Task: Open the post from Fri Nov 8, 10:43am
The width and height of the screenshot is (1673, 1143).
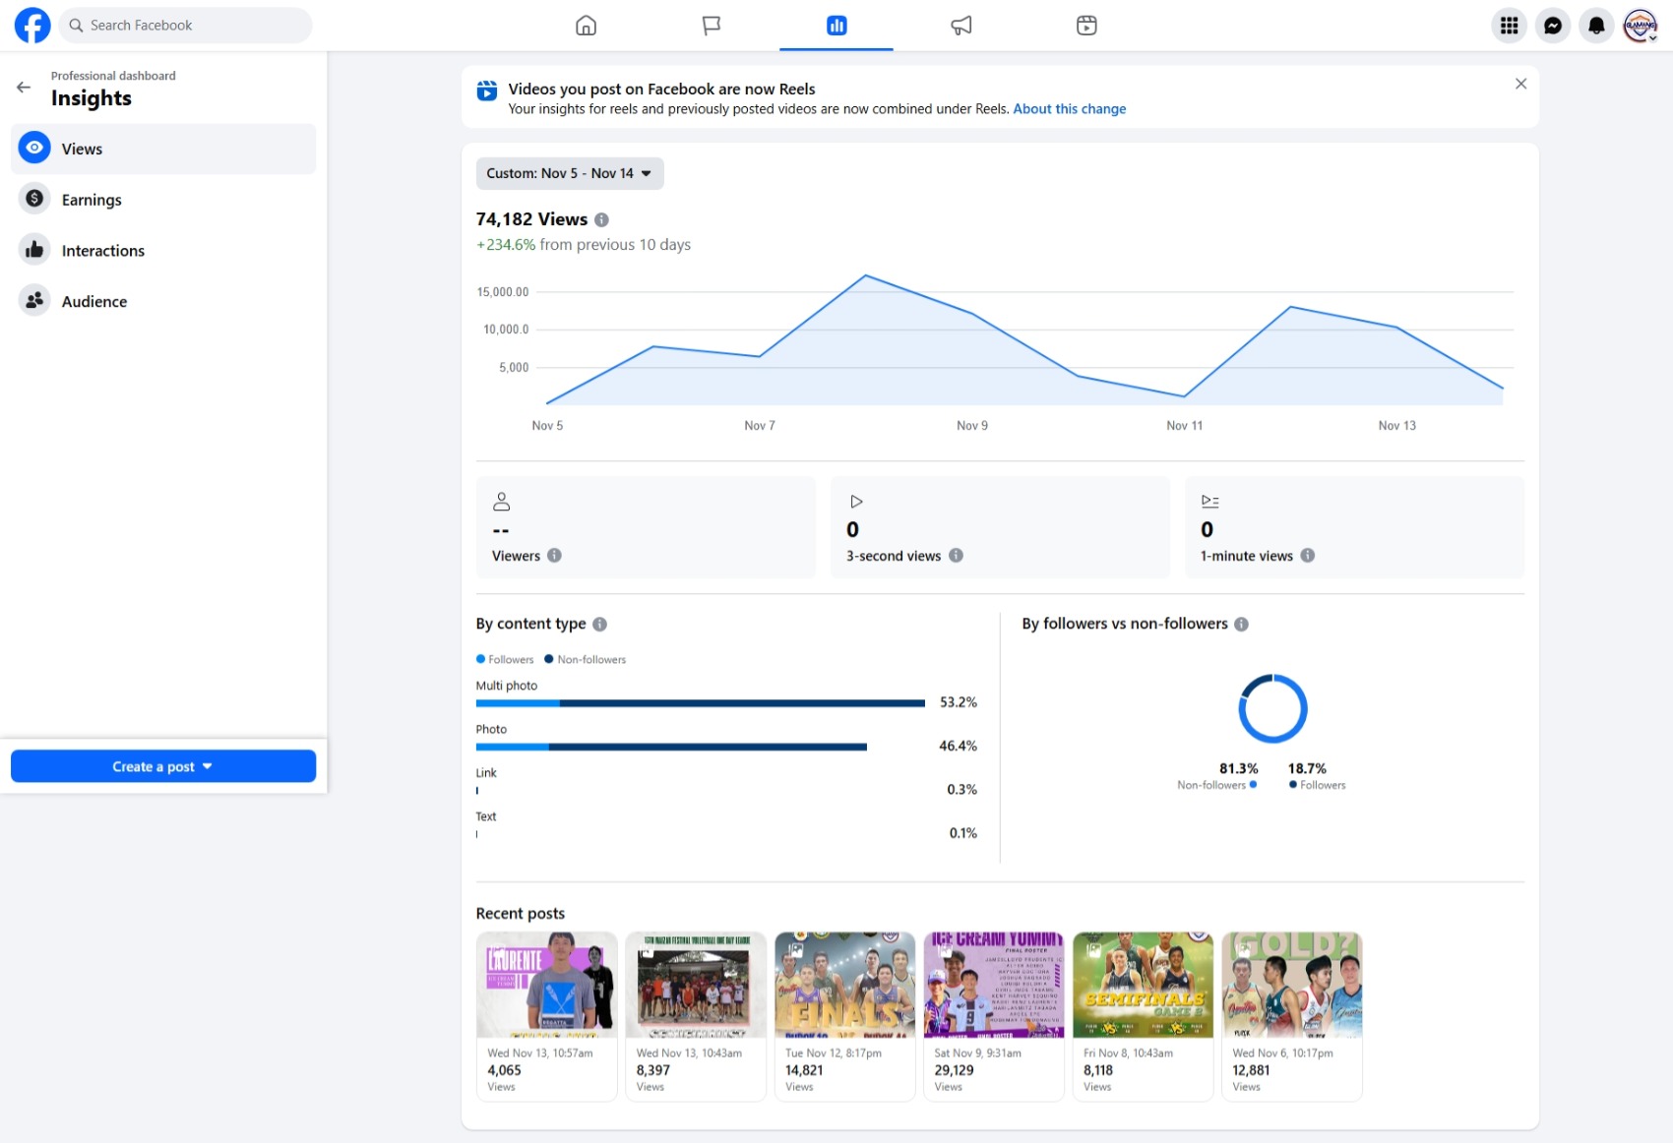Action: click(1144, 1016)
